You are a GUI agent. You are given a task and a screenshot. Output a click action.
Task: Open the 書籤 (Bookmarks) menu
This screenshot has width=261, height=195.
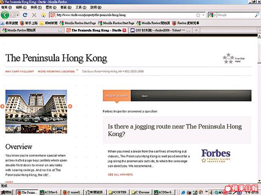coord(66,7)
